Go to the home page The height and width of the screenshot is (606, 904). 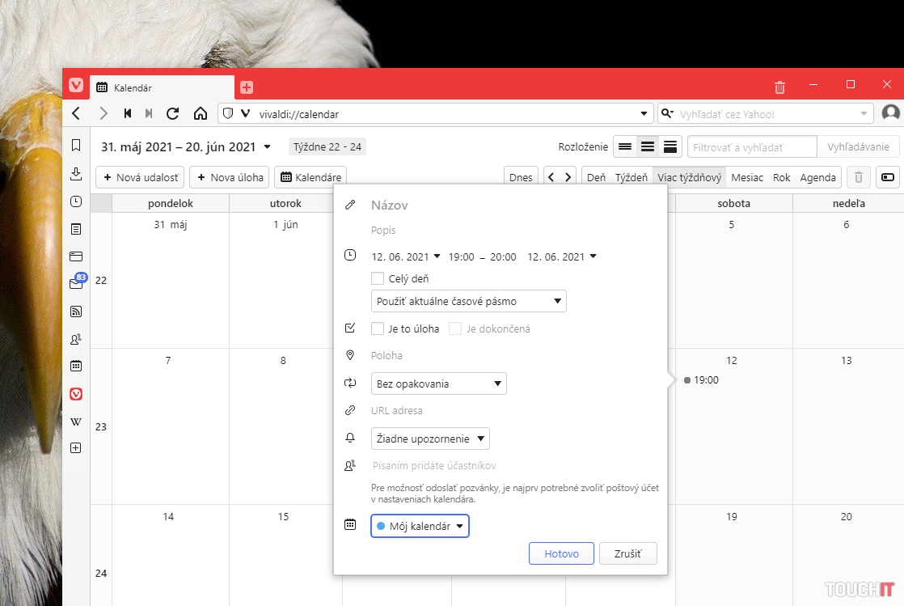tap(201, 114)
